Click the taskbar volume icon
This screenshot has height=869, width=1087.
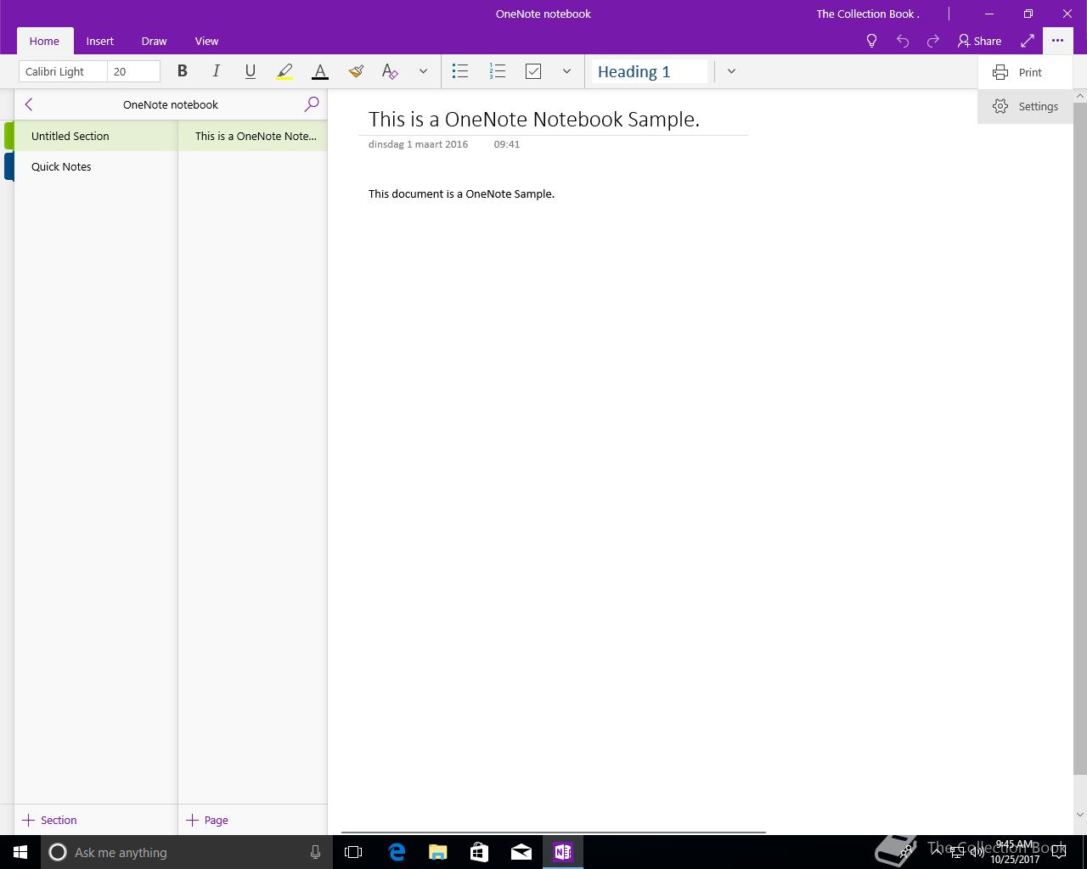click(x=977, y=853)
